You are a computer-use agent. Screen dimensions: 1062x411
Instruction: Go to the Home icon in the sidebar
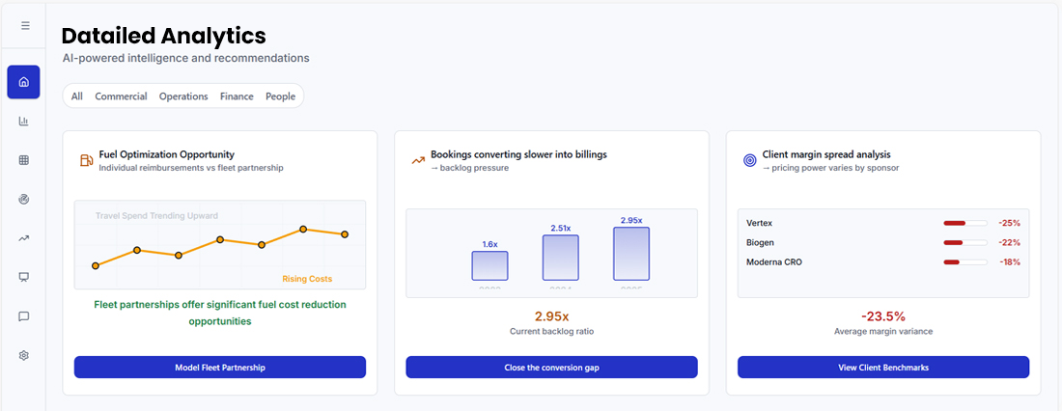[24, 82]
